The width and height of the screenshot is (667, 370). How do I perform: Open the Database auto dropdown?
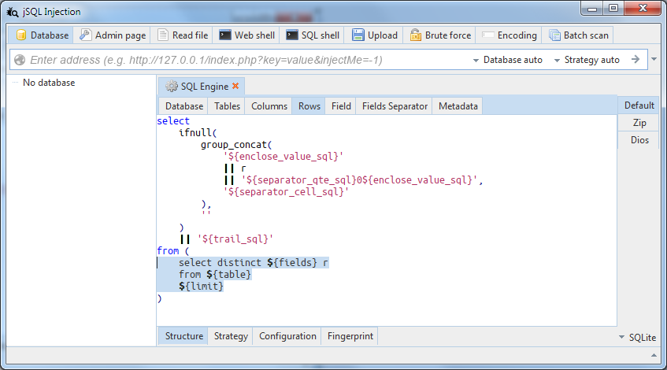coord(508,60)
